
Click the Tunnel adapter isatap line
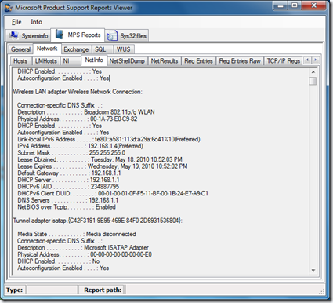click(x=98, y=221)
